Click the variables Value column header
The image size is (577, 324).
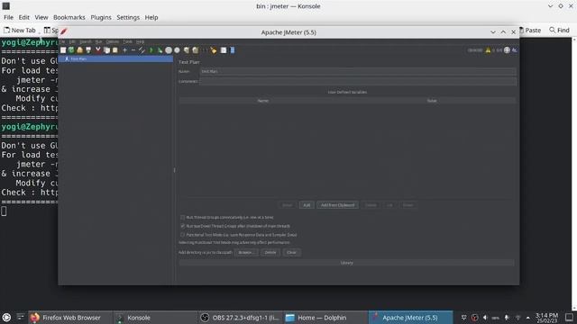pyautogui.click(x=432, y=101)
